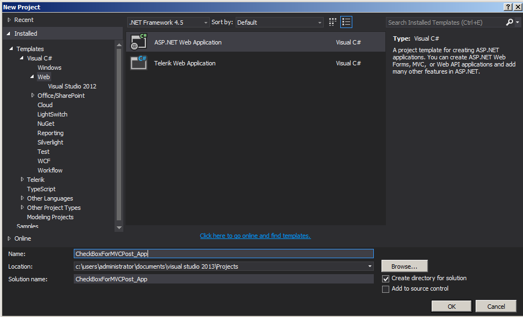Click OK to create project
The height and width of the screenshot is (317, 523).
pyautogui.click(x=451, y=307)
